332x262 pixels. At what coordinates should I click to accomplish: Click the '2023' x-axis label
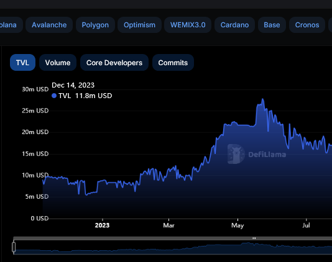[102, 225]
